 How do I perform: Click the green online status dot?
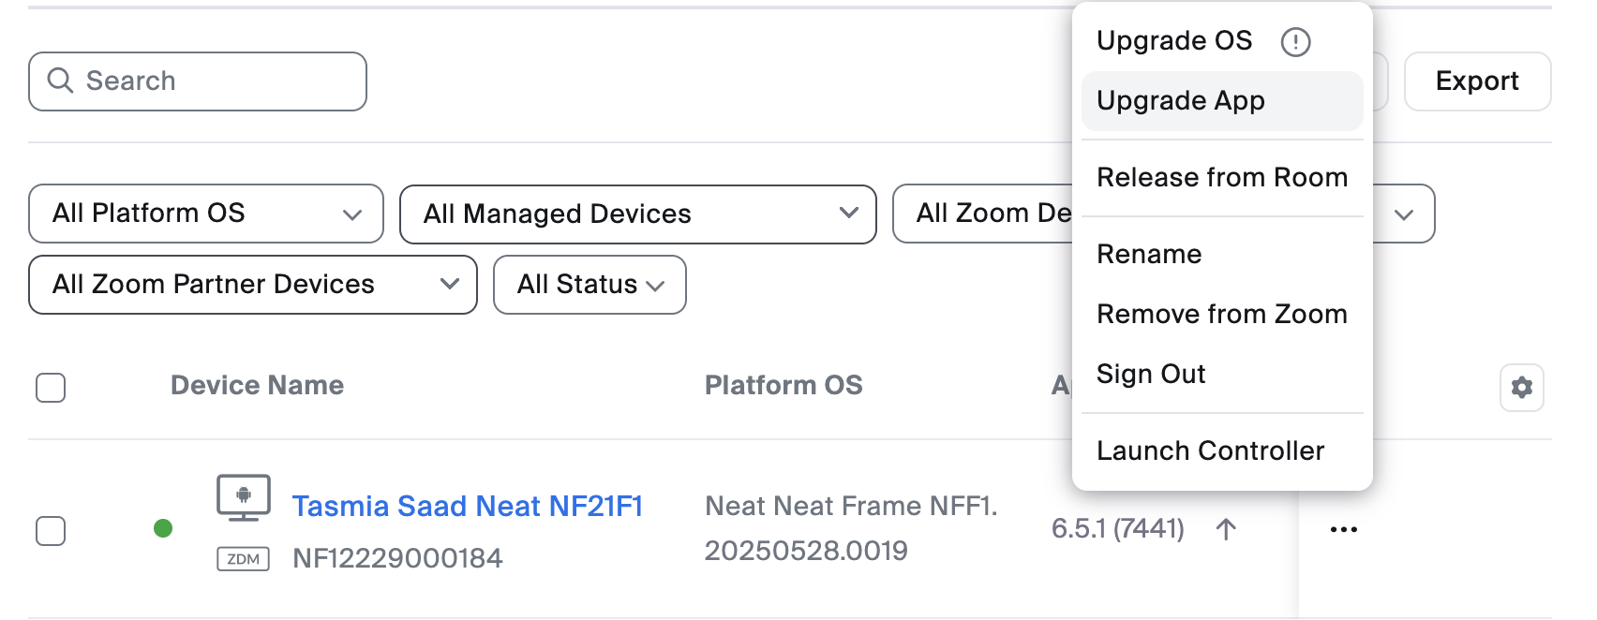[x=161, y=527]
